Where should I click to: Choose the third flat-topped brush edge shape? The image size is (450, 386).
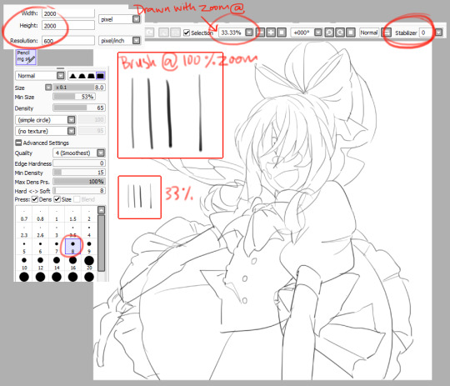[x=91, y=76]
